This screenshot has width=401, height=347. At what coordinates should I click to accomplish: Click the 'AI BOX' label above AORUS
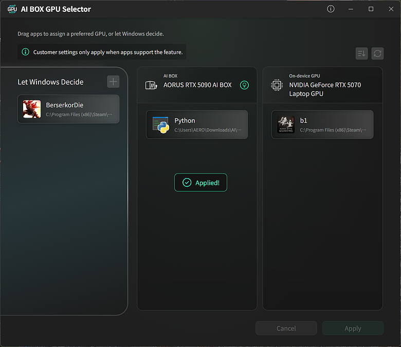click(x=170, y=76)
